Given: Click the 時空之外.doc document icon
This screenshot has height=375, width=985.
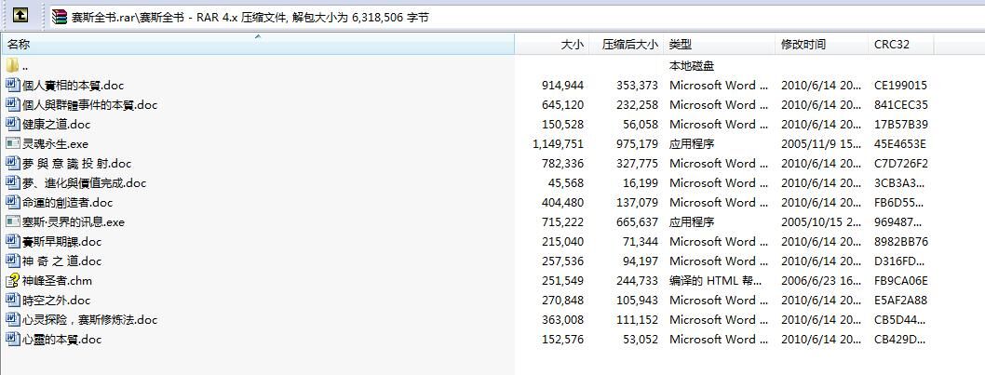Looking at the screenshot, I should [x=12, y=301].
